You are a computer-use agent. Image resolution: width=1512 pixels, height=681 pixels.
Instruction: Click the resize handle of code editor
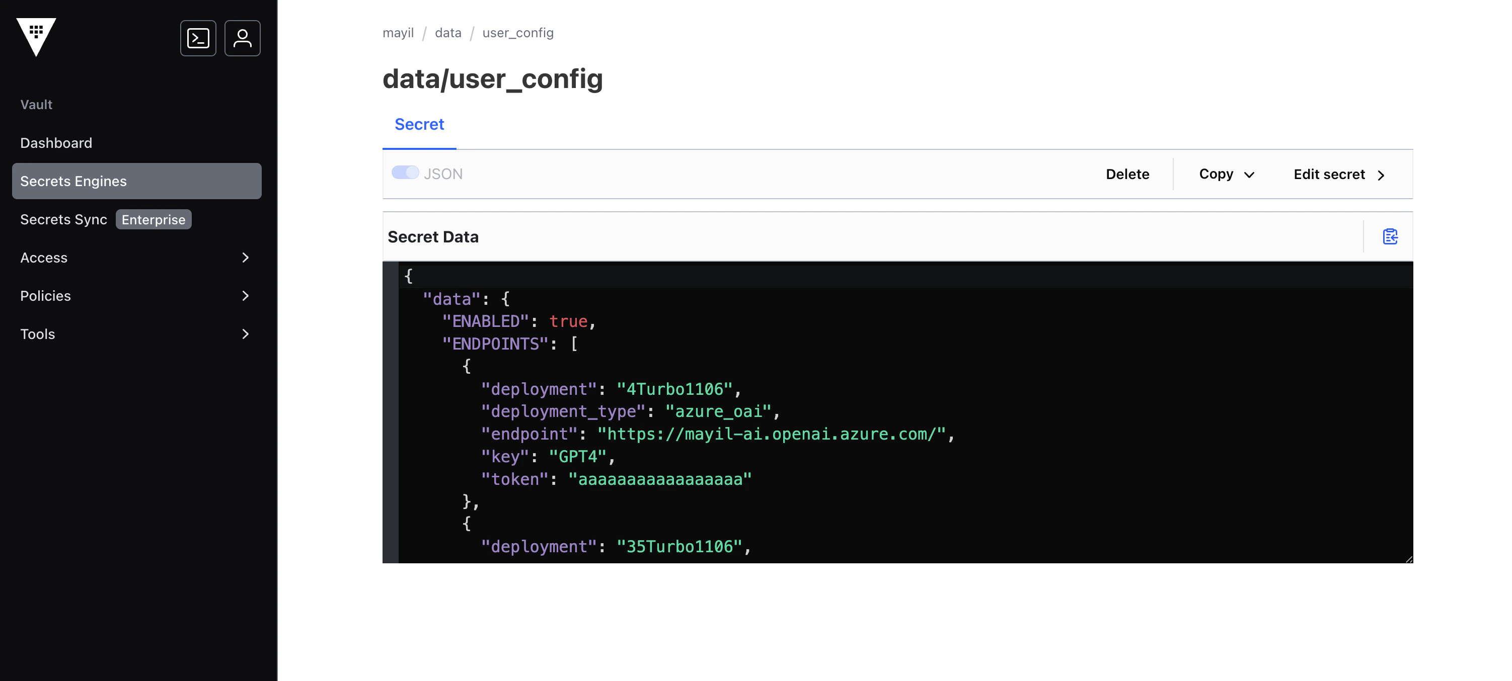click(1409, 559)
